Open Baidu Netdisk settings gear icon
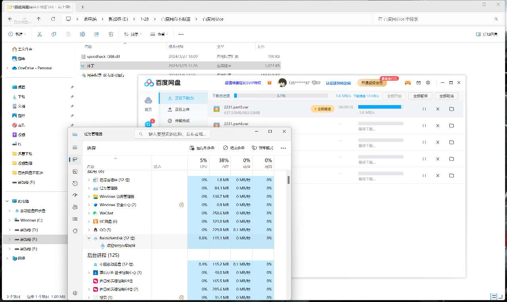 click(x=428, y=83)
